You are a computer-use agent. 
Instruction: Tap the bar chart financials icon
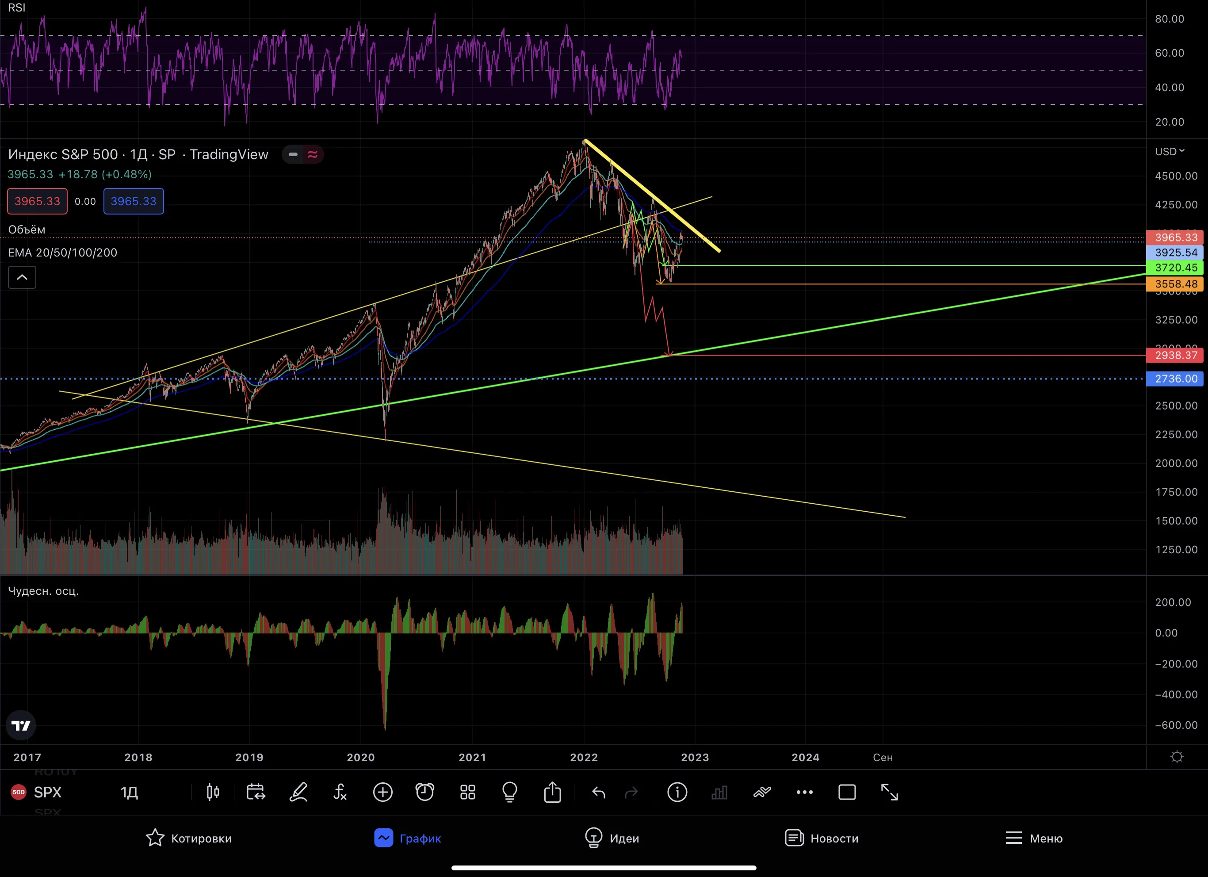(719, 792)
